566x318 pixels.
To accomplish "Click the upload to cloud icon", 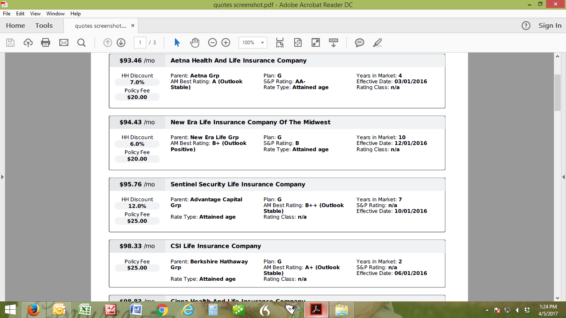I will (28, 42).
